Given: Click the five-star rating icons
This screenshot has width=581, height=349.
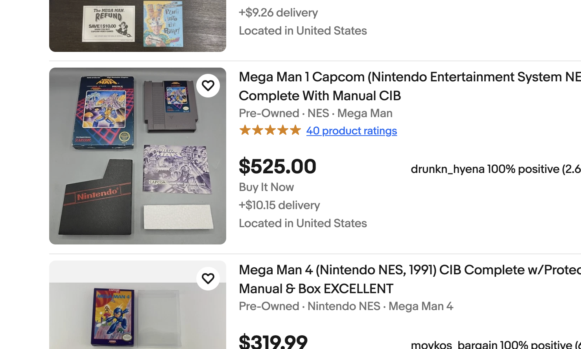Looking at the screenshot, I should coord(270,130).
